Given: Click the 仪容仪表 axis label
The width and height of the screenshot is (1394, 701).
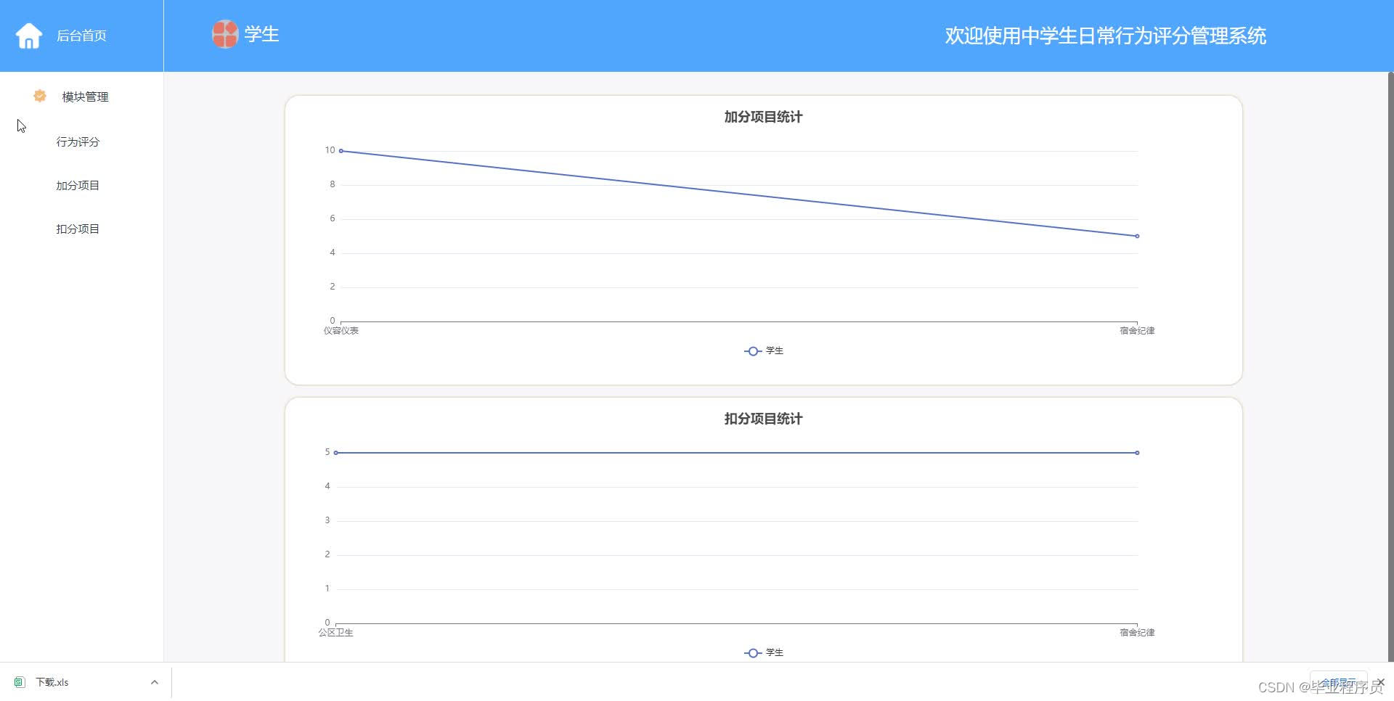Looking at the screenshot, I should tap(341, 331).
